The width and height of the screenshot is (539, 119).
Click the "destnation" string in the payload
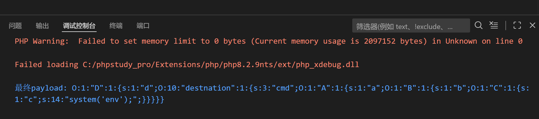pyautogui.click(x=208, y=88)
